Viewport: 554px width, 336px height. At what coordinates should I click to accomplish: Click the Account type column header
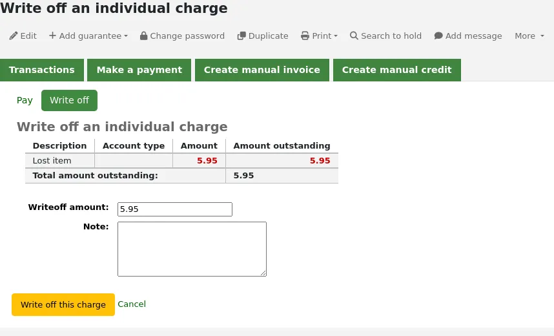click(134, 146)
